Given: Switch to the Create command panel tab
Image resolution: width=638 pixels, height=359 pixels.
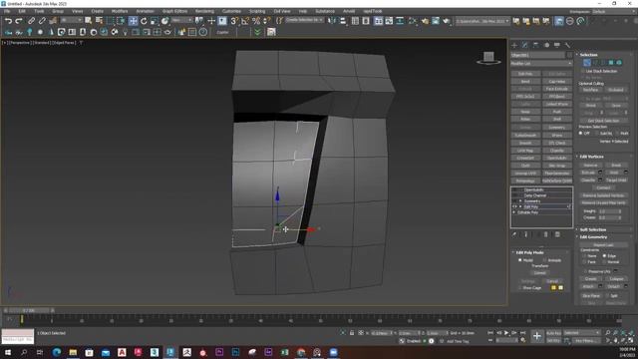Looking at the screenshot, I should coord(514,45).
